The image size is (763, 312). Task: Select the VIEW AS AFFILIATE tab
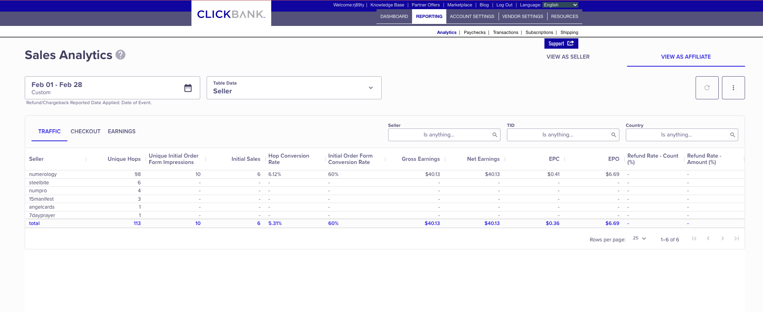686,57
